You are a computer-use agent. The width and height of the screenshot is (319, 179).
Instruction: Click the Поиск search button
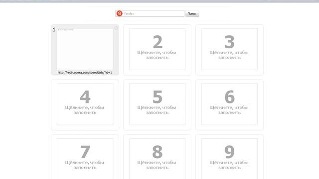[x=192, y=13]
